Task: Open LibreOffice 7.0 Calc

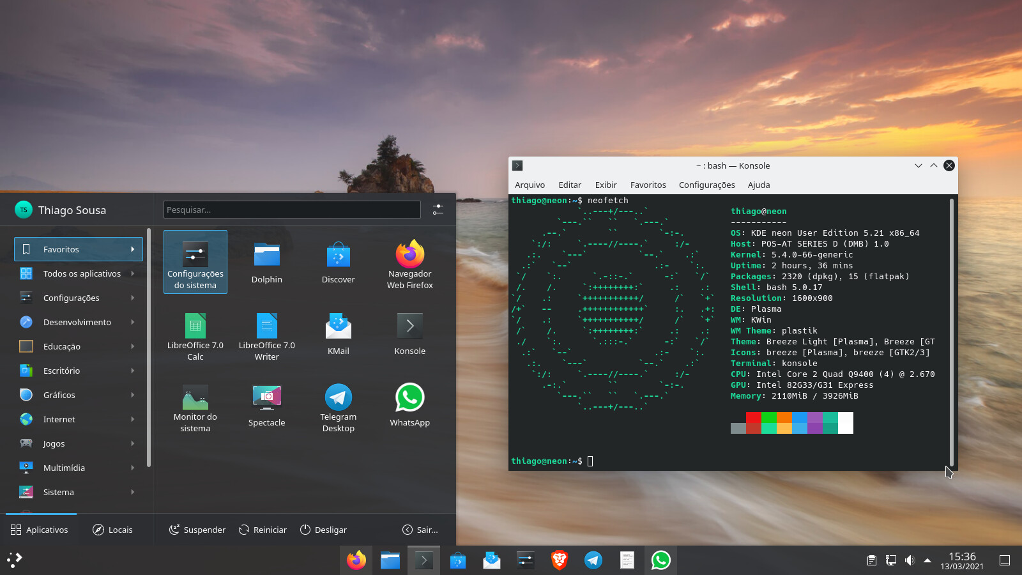Action: pyautogui.click(x=195, y=333)
